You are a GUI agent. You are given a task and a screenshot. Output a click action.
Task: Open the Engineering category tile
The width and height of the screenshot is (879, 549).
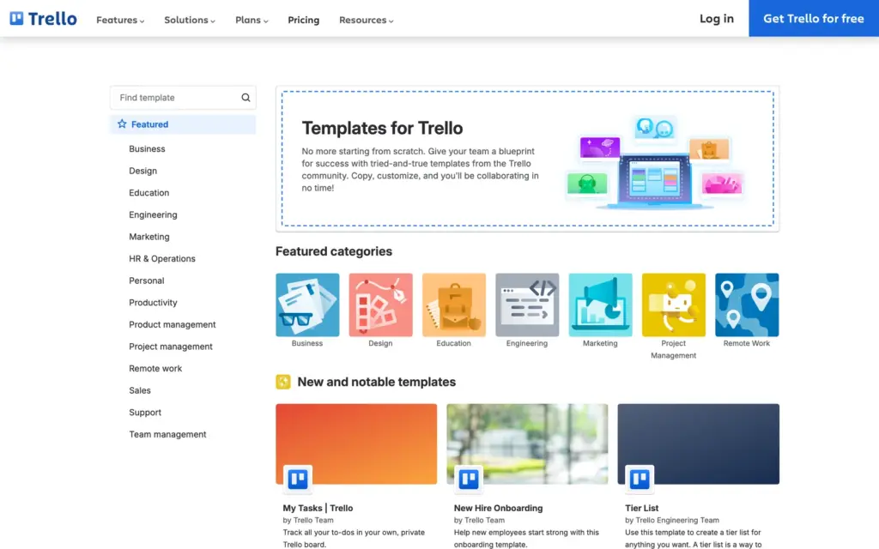pos(527,305)
